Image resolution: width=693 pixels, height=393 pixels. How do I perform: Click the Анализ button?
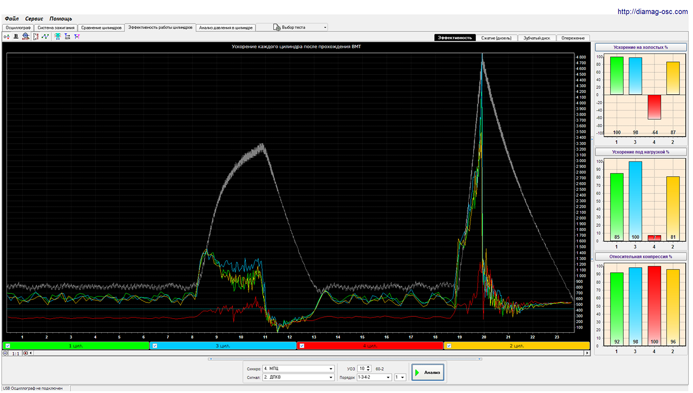428,372
